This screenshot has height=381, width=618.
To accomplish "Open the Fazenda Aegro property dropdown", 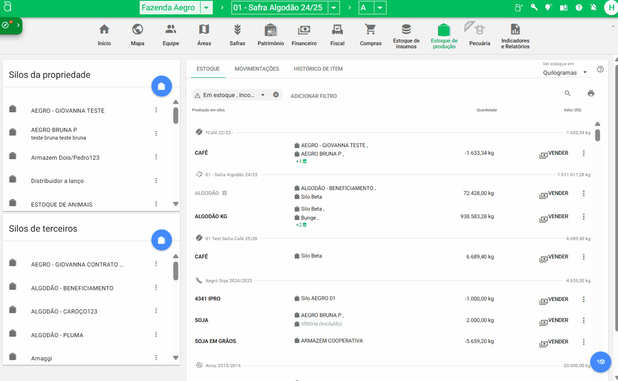I will tap(206, 8).
